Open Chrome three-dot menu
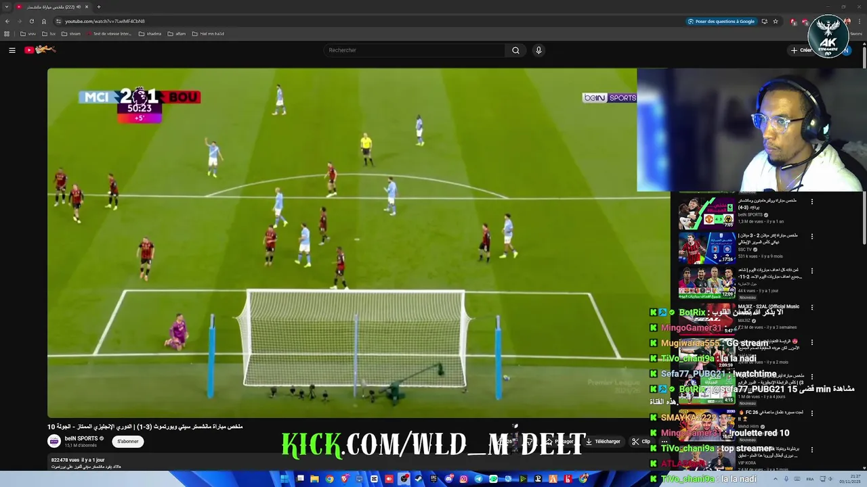 [859, 21]
